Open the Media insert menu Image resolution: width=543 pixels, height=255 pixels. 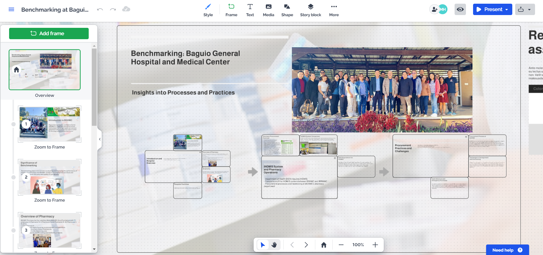pyautogui.click(x=268, y=10)
